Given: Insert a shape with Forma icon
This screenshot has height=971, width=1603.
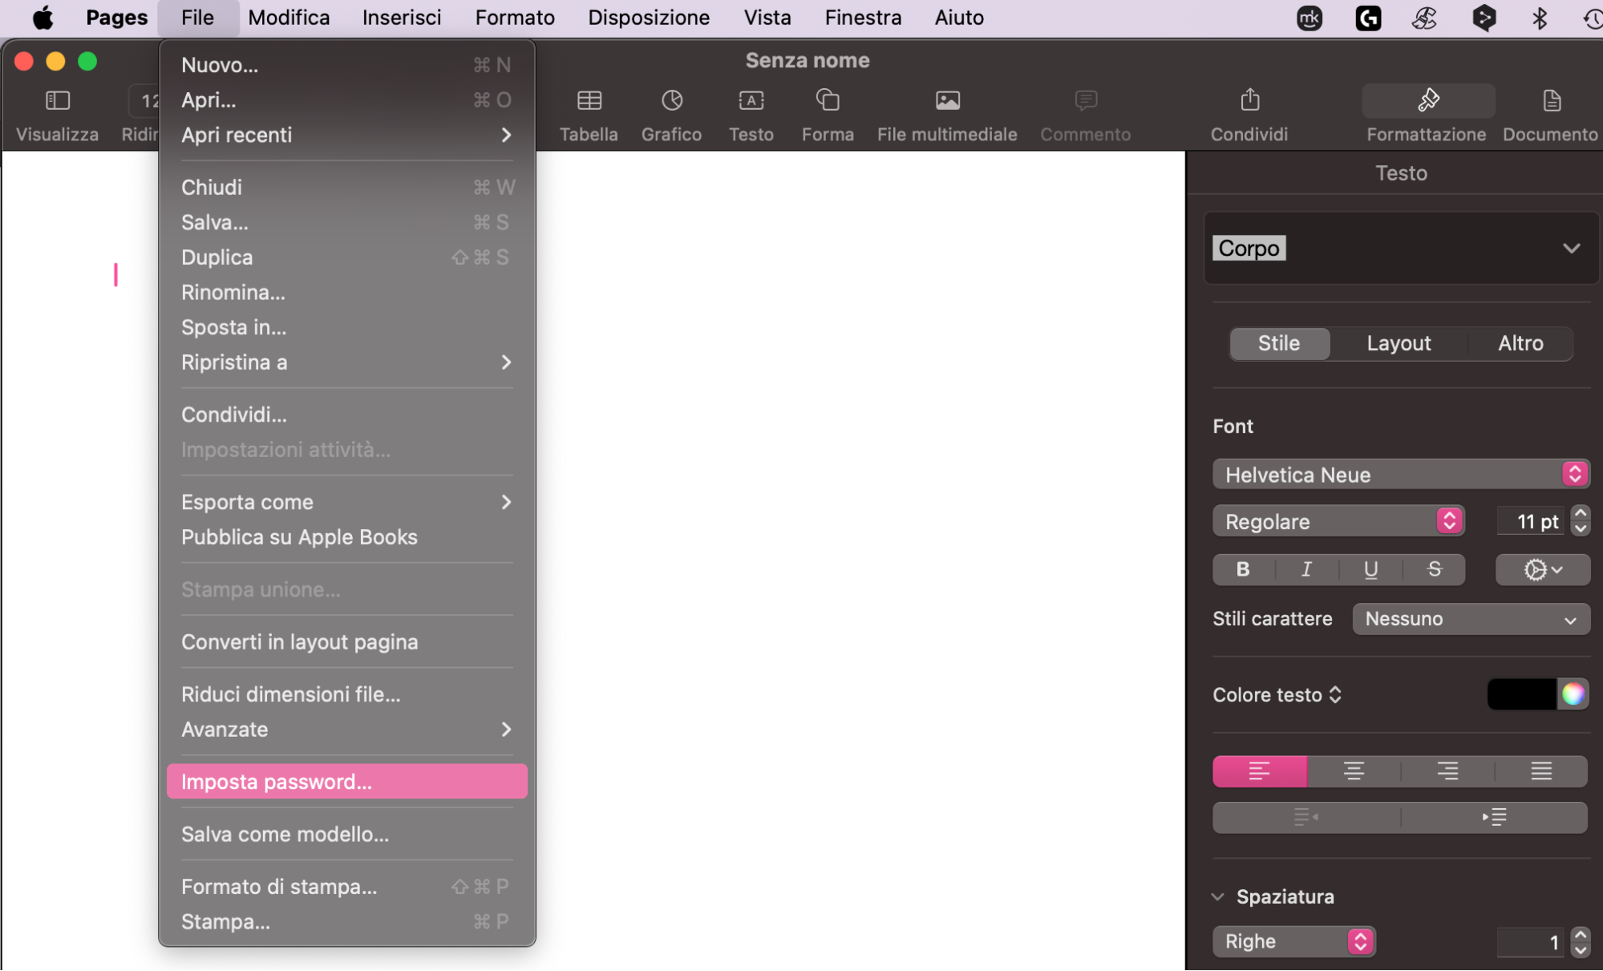Looking at the screenshot, I should click(x=828, y=100).
